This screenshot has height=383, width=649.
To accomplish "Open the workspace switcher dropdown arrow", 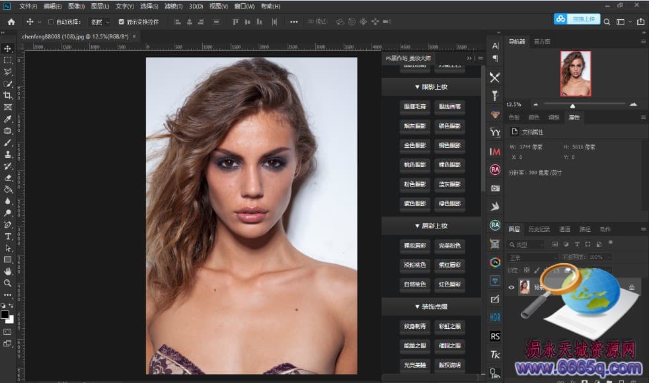I will point(630,22).
